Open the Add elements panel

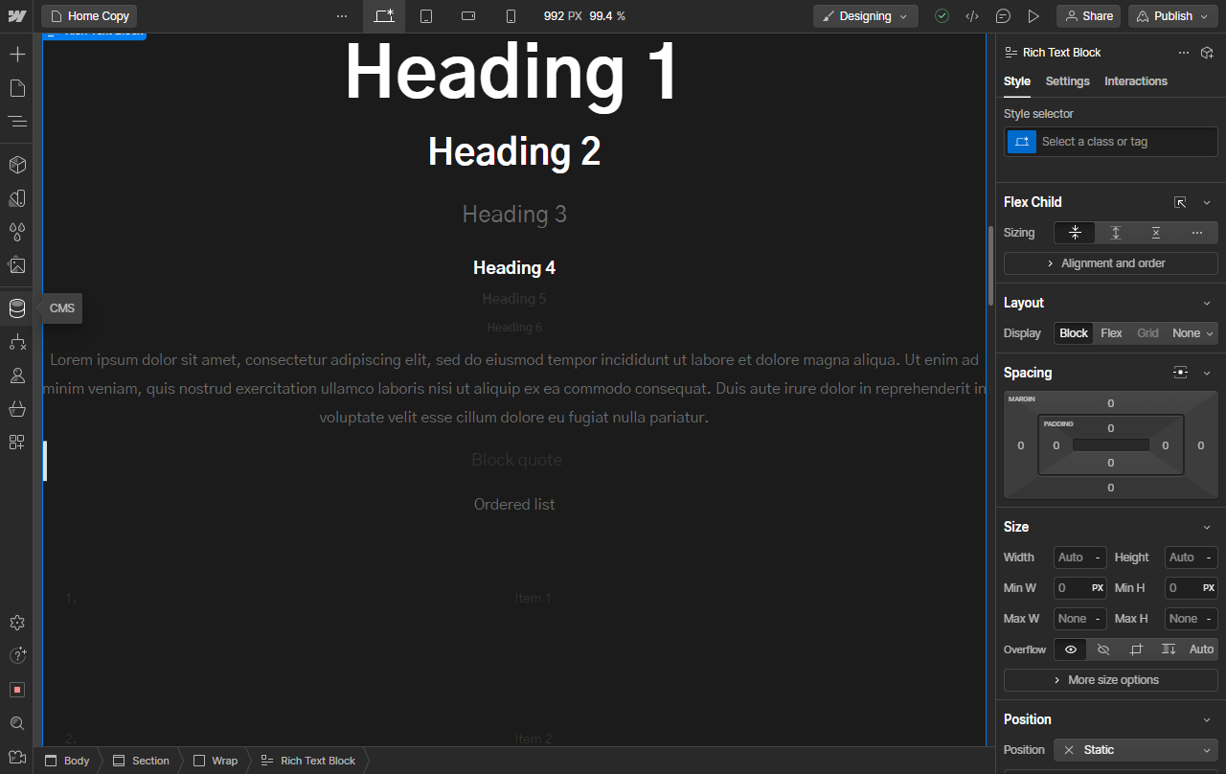[17, 54]
